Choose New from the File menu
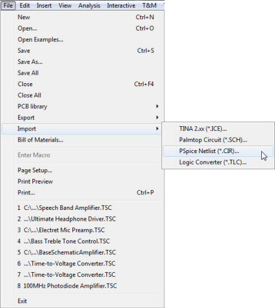This screenshot has height=308, width=275. [x=82, y=17]
